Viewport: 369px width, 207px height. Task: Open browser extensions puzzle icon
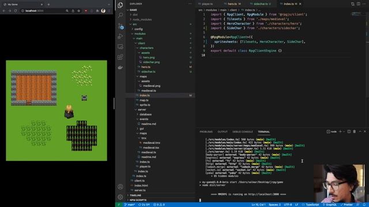pos(97,11)
